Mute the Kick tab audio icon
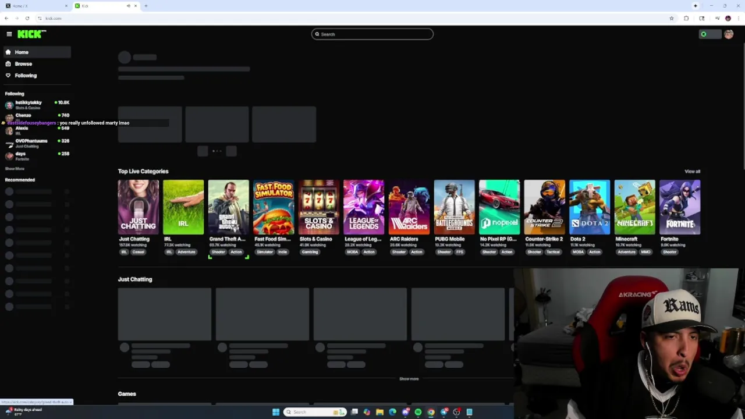745x419 pixels. coord(129,6)
